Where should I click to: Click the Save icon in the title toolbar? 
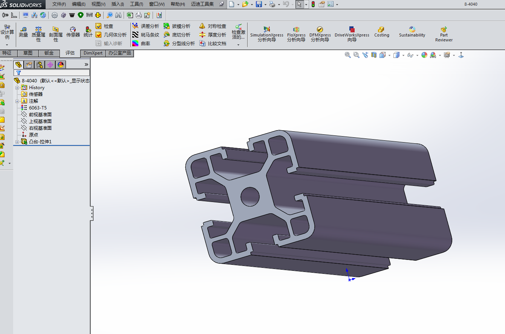(259, 4)
